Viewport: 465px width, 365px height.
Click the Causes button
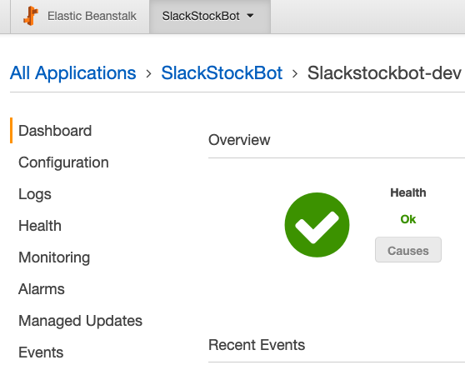coord(408,250)
